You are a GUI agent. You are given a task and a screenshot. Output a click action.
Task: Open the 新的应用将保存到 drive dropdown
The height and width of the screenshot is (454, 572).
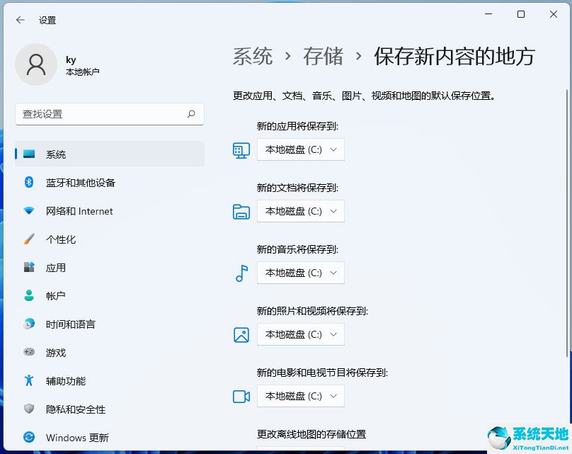click(x=300, y=149)
